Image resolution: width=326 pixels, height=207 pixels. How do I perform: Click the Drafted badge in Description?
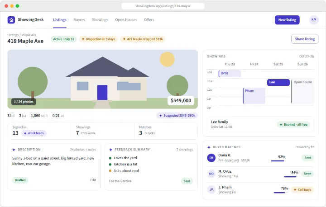pyautogui.click(x=20, y=180)
